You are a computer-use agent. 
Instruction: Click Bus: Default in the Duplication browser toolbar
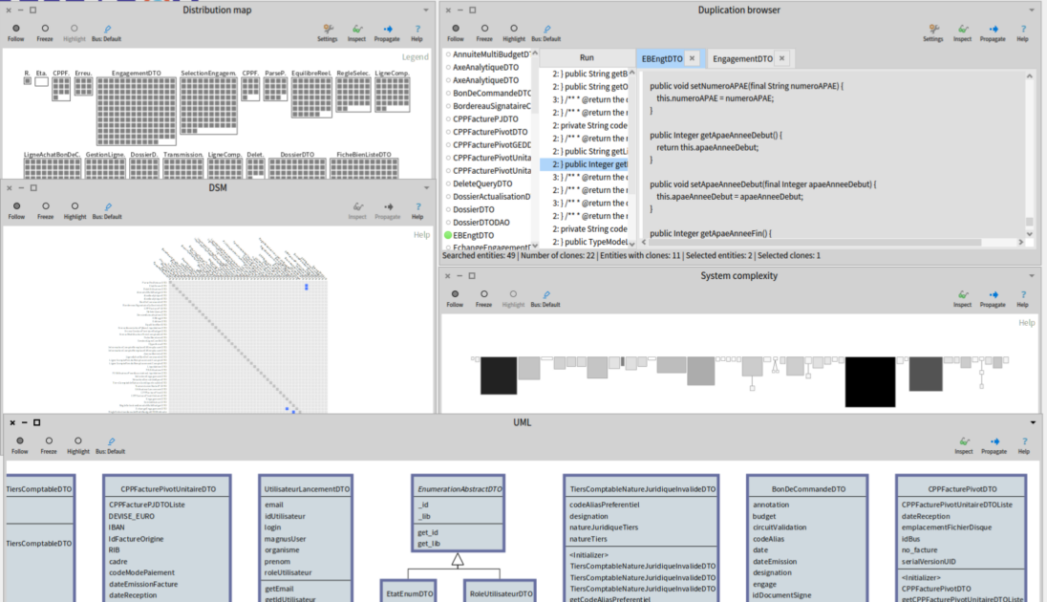tap(545, 32)
